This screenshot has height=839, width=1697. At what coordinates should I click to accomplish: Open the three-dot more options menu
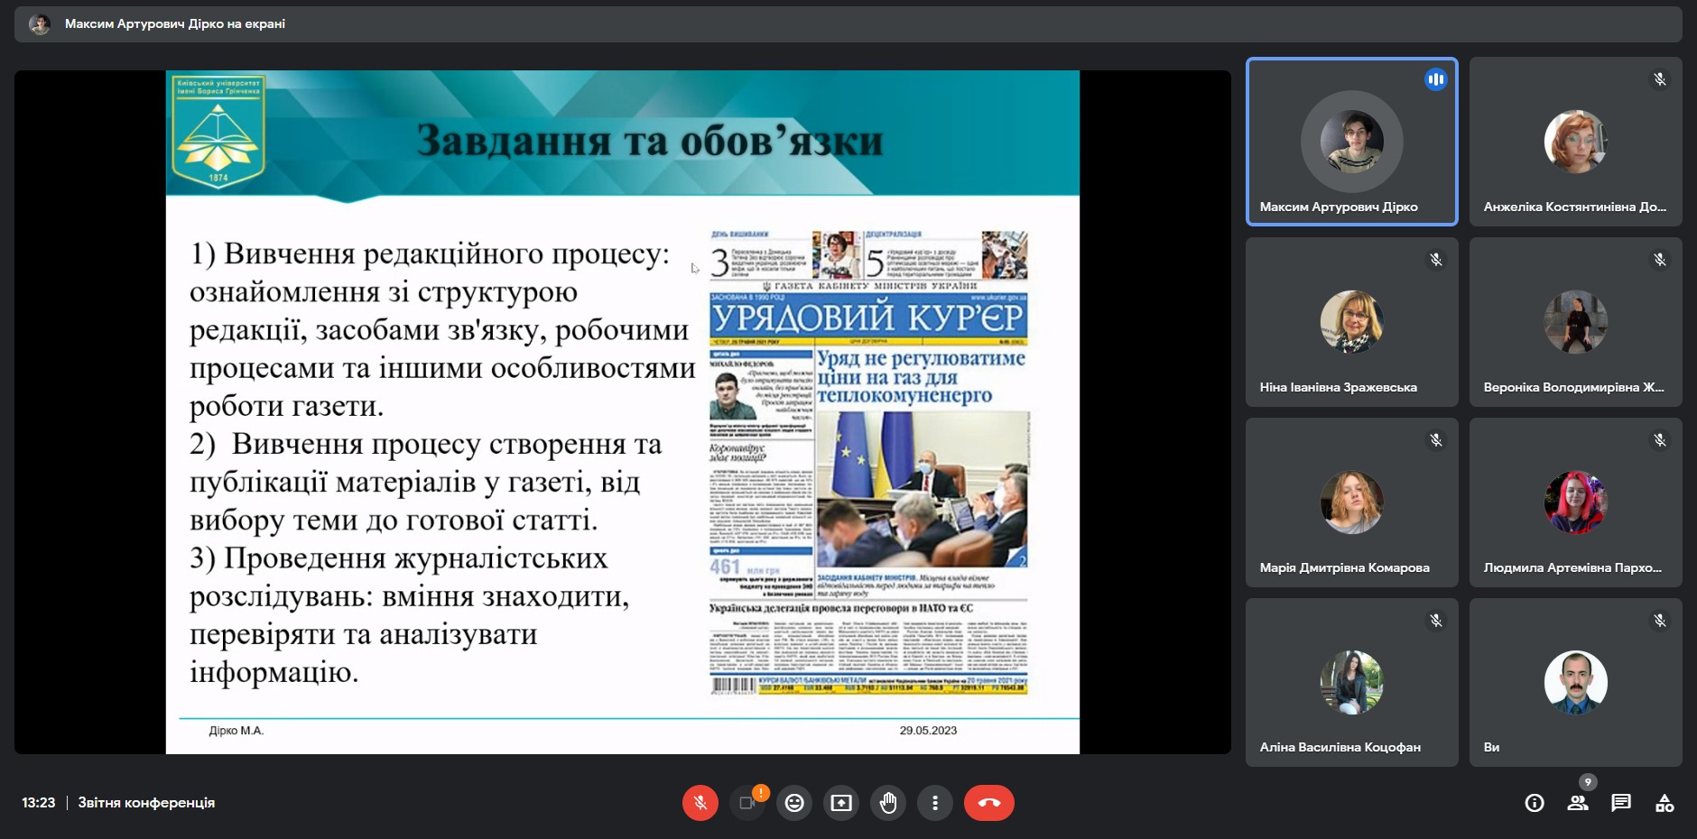click(935, 803)
